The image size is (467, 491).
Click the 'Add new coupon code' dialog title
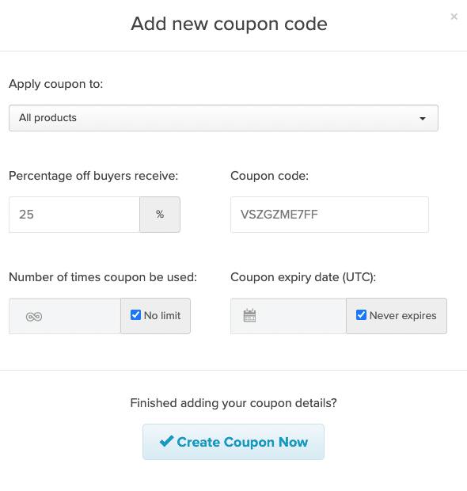[x=229, y=24]
